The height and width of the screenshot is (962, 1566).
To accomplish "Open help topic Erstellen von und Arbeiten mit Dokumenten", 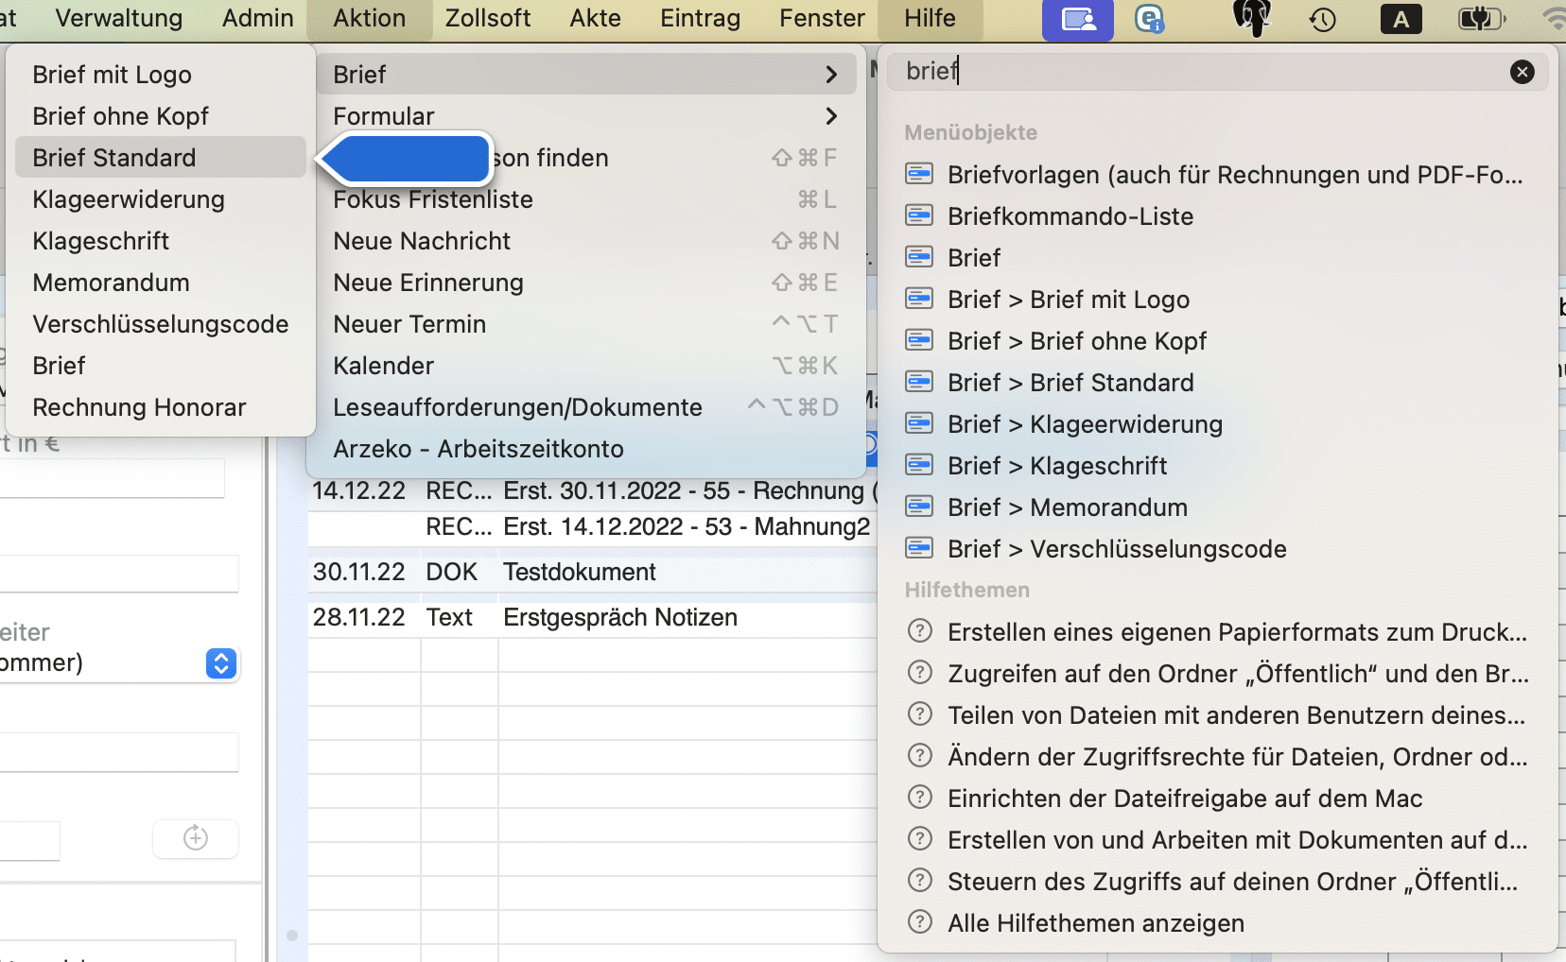I will (1217, 839).
